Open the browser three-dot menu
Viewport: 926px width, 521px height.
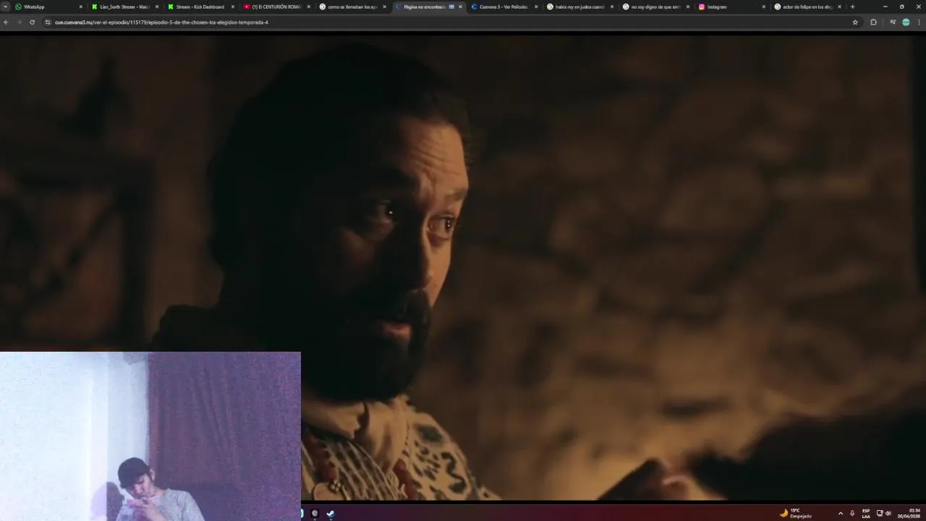pos(919,22)
